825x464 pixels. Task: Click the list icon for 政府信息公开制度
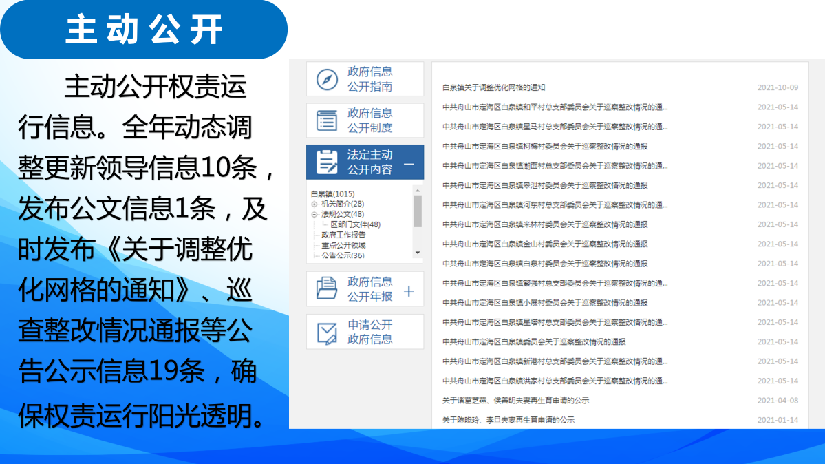327,120
